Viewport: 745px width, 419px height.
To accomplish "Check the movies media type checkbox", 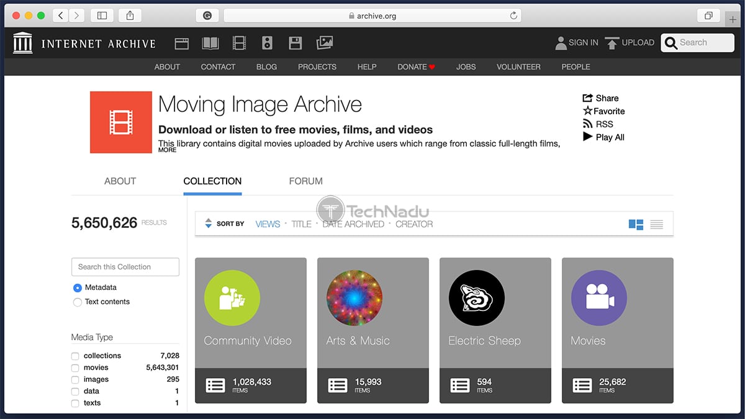I will (x=75, y=368).
